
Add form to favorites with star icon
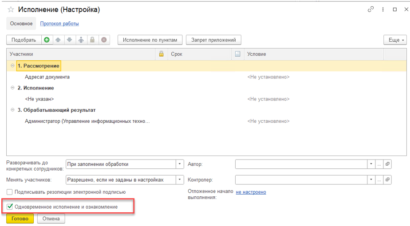click(11, 9)
